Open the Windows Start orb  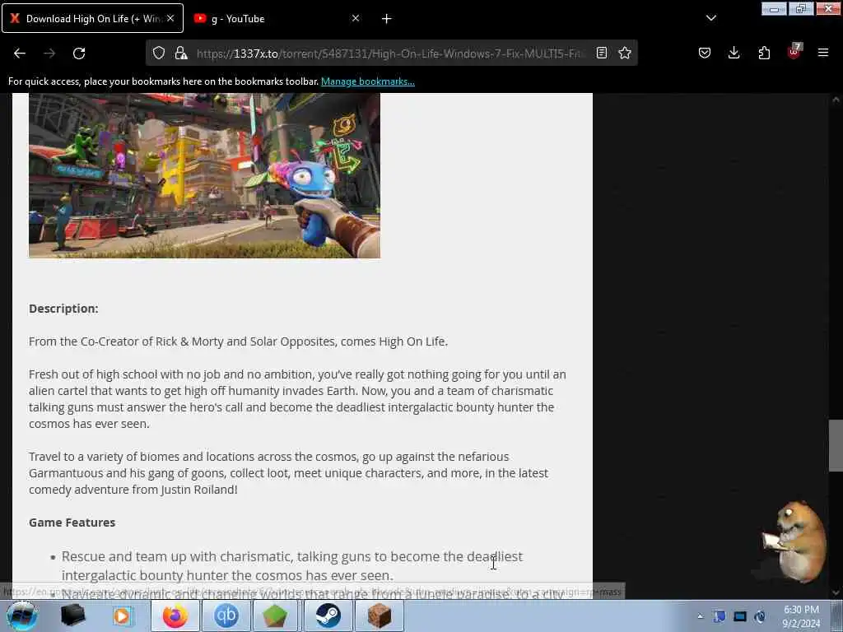tap(22, 616)
